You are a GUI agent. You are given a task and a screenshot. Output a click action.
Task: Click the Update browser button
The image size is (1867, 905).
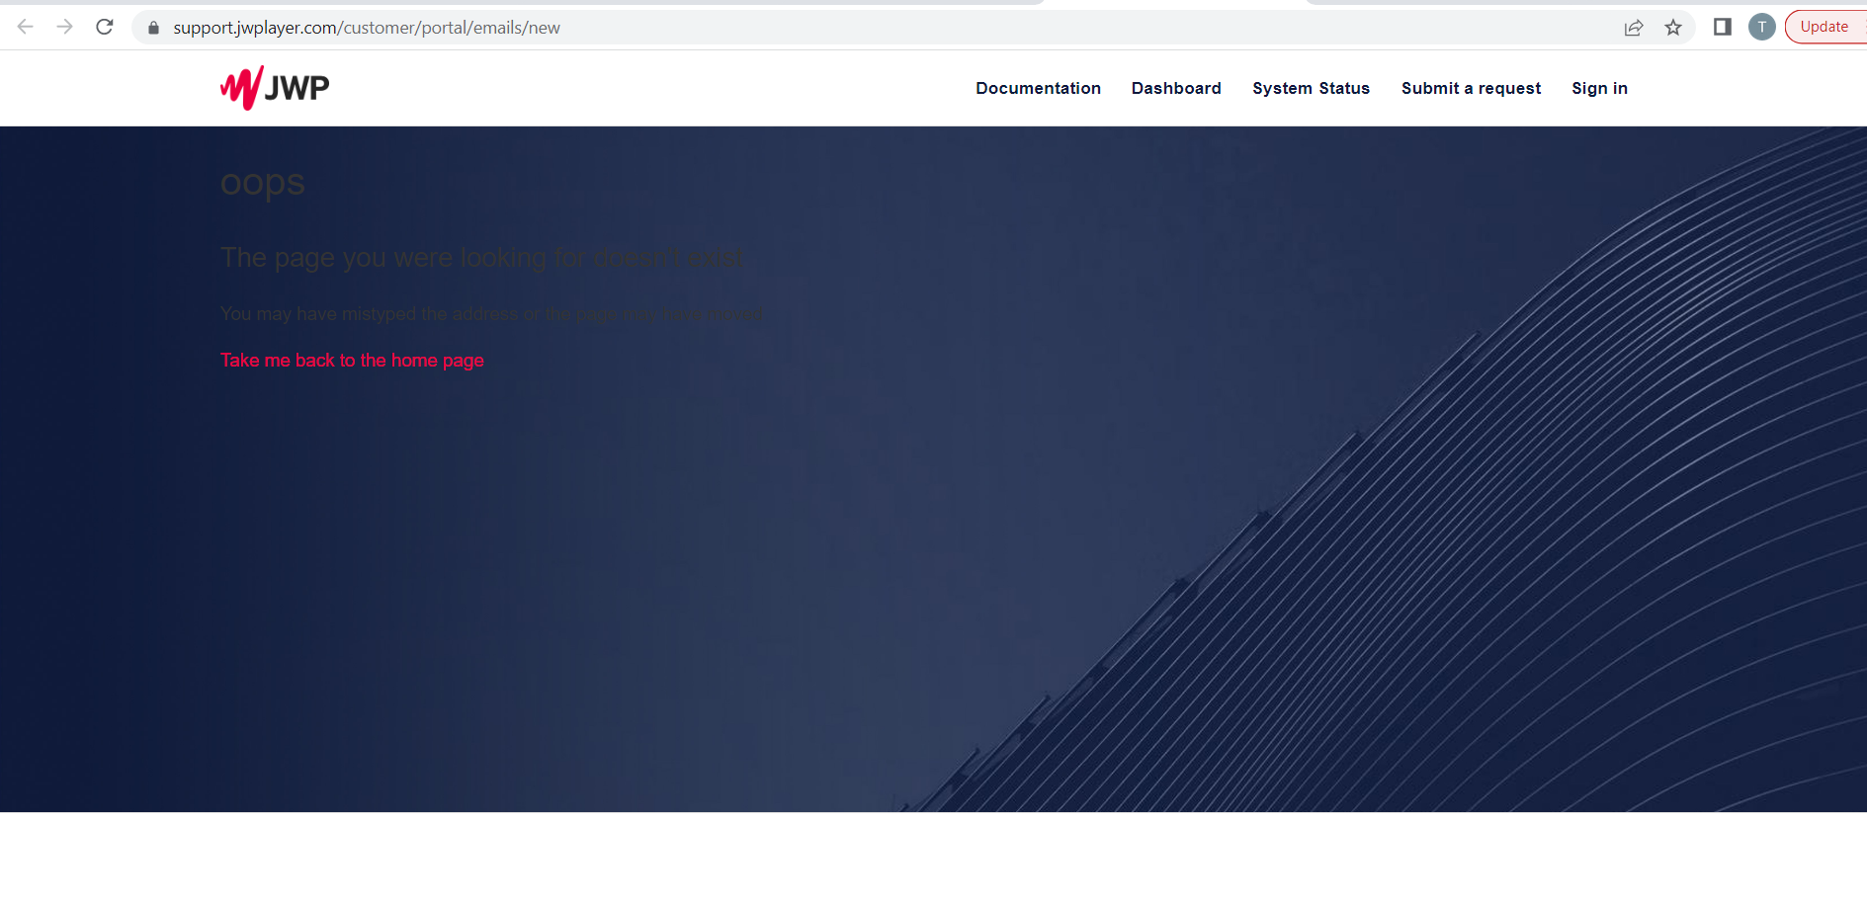pos(1825,27)
